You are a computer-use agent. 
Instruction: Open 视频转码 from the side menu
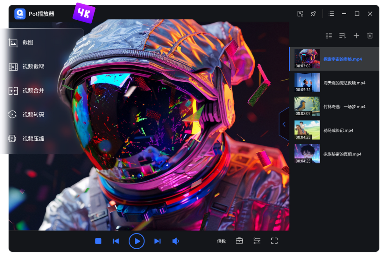pyautogui.click(x=33, y=115)
